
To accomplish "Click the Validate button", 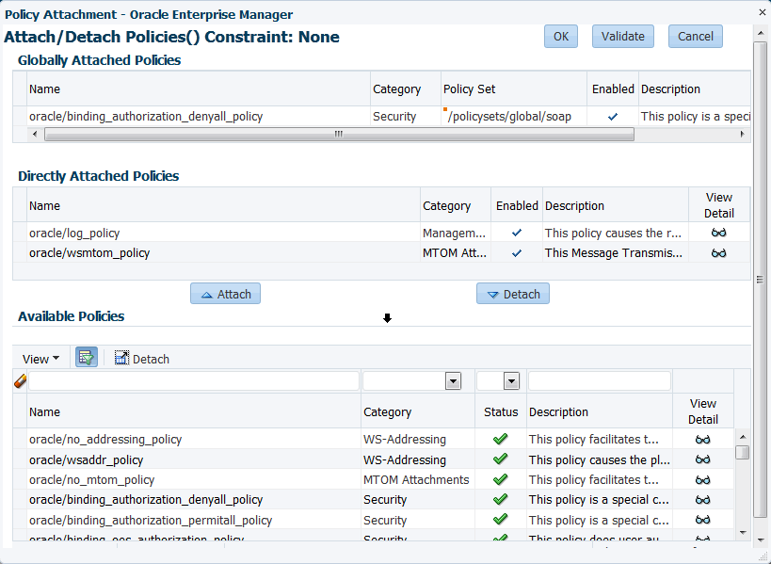I will click(x=623, y=37).
